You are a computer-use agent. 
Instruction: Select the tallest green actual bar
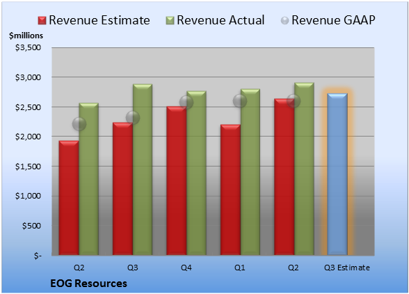[x=304, y=169]
